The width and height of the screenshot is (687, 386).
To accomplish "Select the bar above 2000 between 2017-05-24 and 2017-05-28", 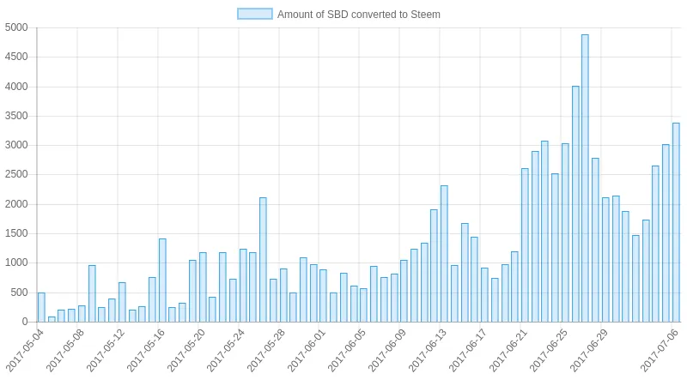I will click(263, 260).
